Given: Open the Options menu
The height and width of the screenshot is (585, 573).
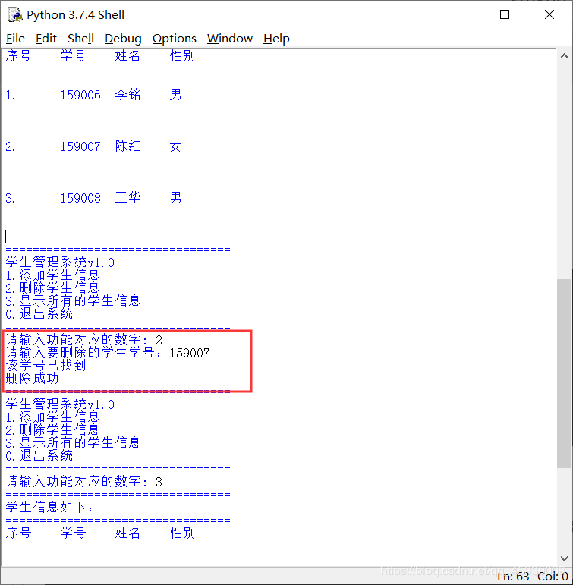Looking at the screenshot, I should click(x=175, y=39).
